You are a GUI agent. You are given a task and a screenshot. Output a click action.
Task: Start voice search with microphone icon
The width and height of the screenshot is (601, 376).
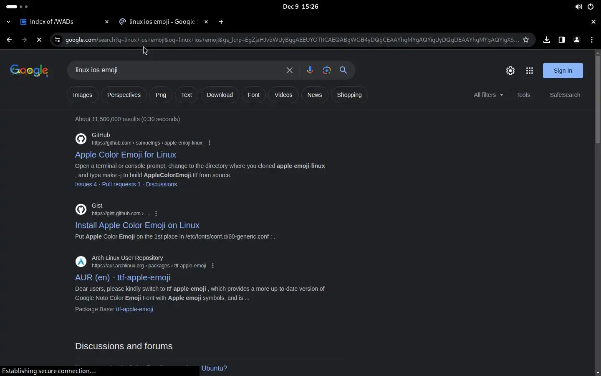(x=310, y=70)
